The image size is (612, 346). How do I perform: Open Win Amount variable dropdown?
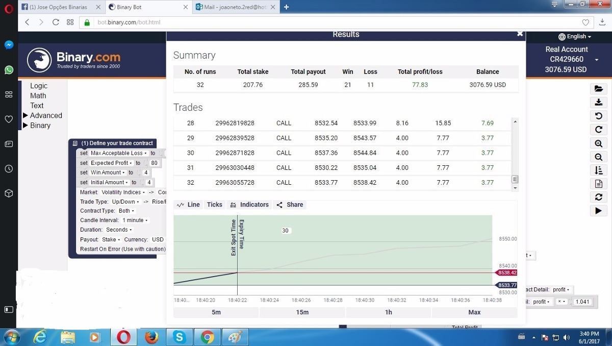point(108,172)
